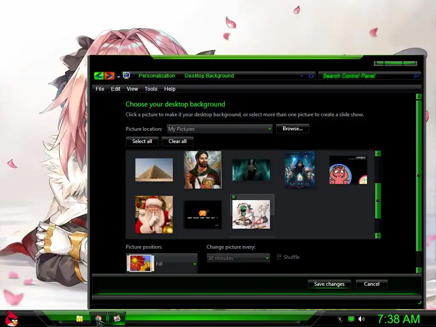
Task: Click the Angry Birds start button
Action: tap(11, 318)
